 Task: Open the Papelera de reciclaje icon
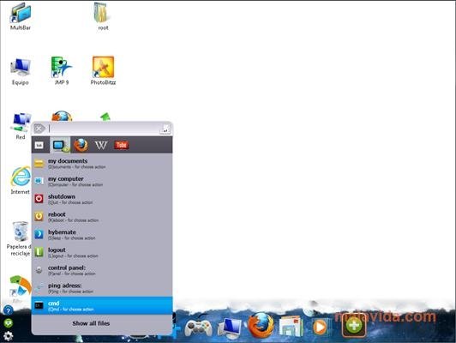[19, 238]
